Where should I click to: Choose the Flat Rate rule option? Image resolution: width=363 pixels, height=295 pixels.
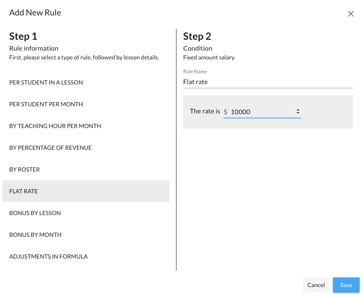click(23, 191)
